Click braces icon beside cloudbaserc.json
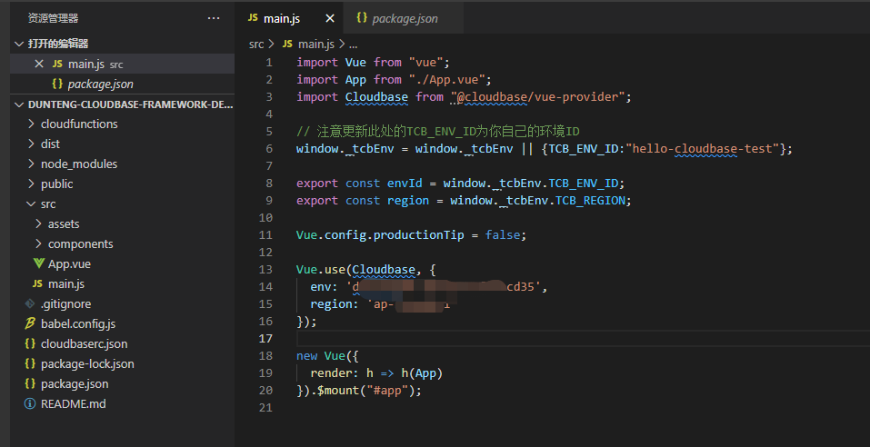 (30, 343)
